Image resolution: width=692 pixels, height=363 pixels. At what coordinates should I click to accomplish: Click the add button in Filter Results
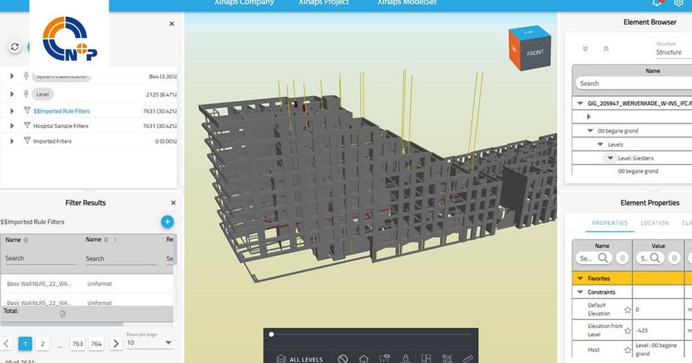[x=167, y=222]
